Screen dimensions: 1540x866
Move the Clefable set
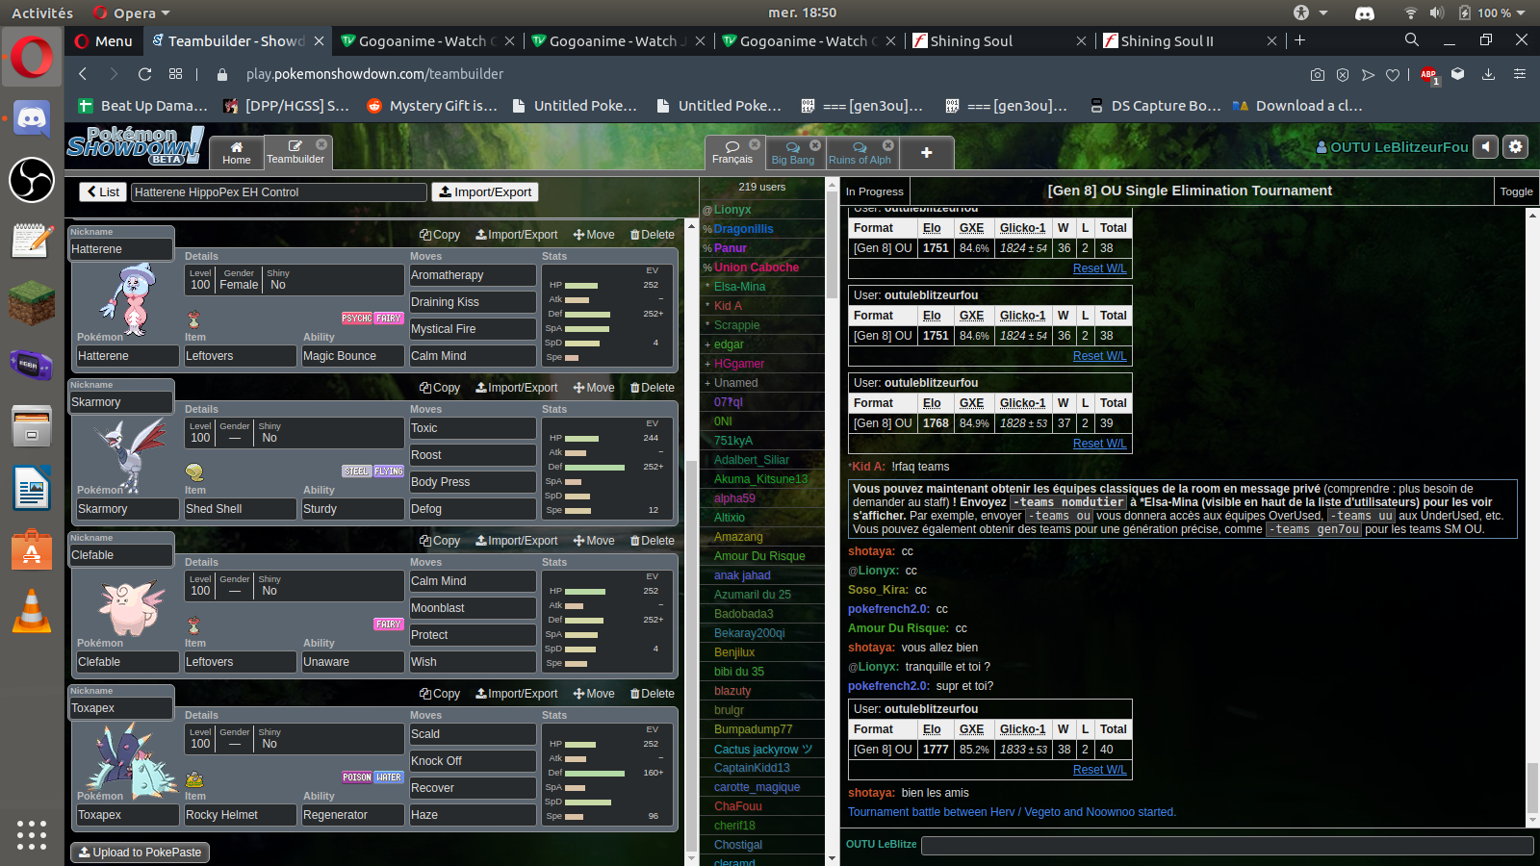point(594,541)
